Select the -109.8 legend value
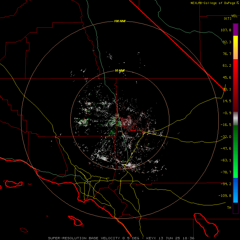Image resolution: width=240 pixels, height=240 pixels. tap(225, 196)
